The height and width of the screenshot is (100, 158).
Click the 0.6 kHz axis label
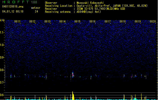click(2, 95)
